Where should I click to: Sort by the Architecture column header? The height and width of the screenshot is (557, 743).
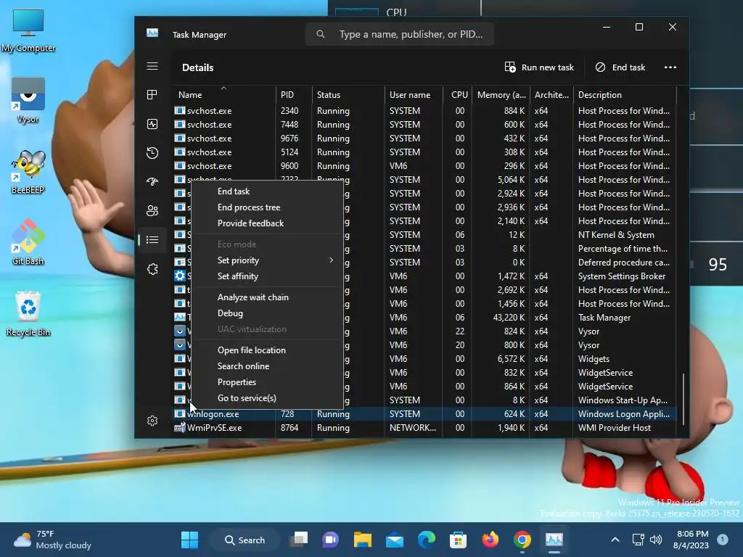551,94
